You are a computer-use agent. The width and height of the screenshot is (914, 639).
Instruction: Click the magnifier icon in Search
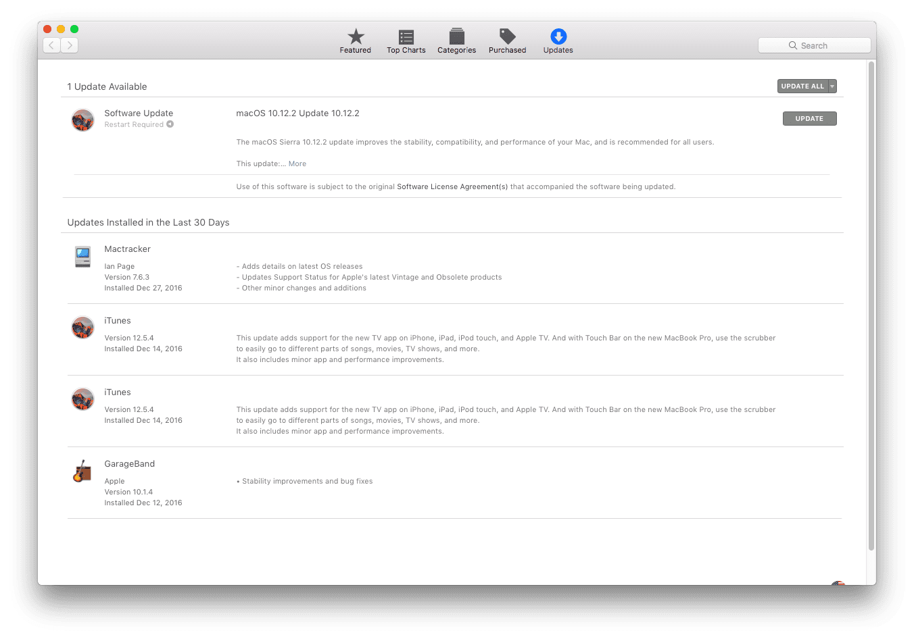[793, 45]
